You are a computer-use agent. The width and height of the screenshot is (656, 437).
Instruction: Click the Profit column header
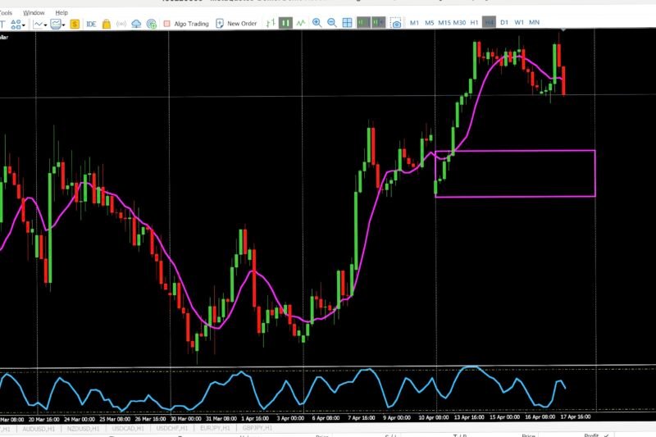591,435
